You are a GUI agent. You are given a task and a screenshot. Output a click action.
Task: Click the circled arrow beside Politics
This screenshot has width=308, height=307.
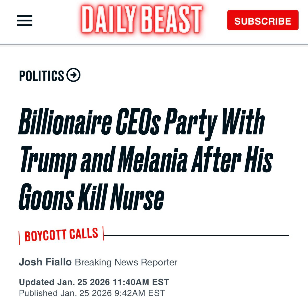tap(73, 75)
